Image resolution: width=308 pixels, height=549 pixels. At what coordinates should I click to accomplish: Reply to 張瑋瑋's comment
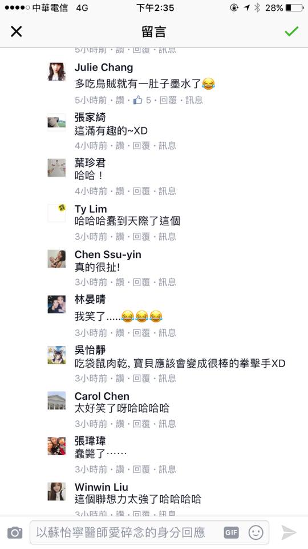(141, 469)
